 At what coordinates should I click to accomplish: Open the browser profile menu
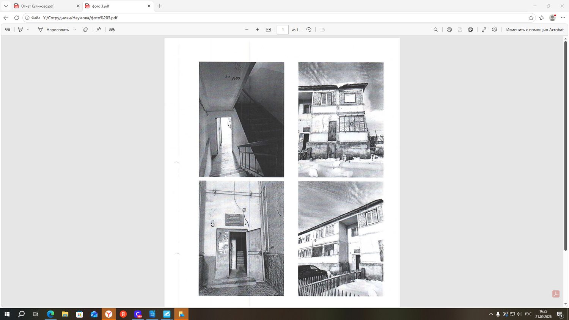[x=553, y=18]
